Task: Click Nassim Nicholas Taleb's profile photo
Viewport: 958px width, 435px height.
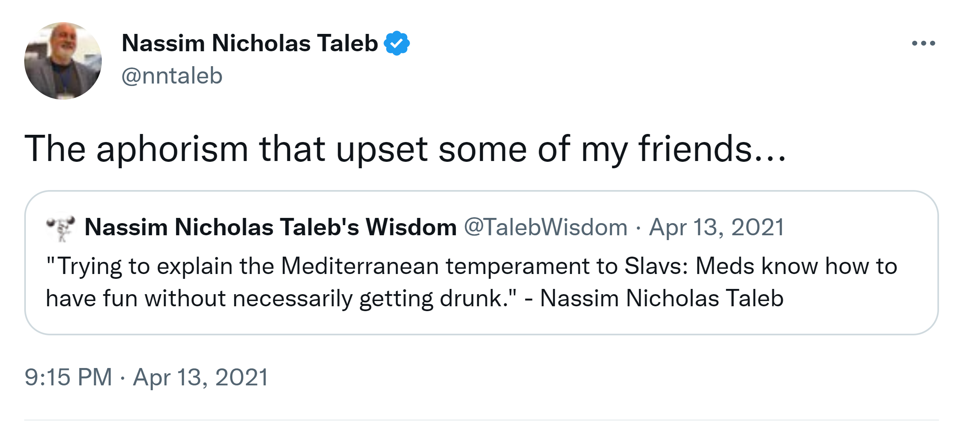Action: coord(63,61)
